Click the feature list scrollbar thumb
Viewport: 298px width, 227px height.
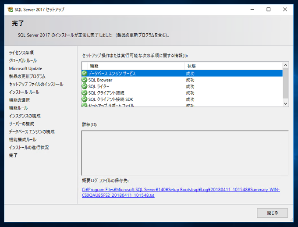coord(286,83)
